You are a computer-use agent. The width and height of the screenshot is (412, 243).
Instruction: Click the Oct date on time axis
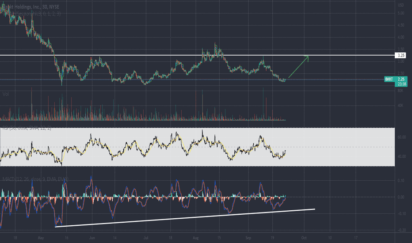(x=304, y=238)
